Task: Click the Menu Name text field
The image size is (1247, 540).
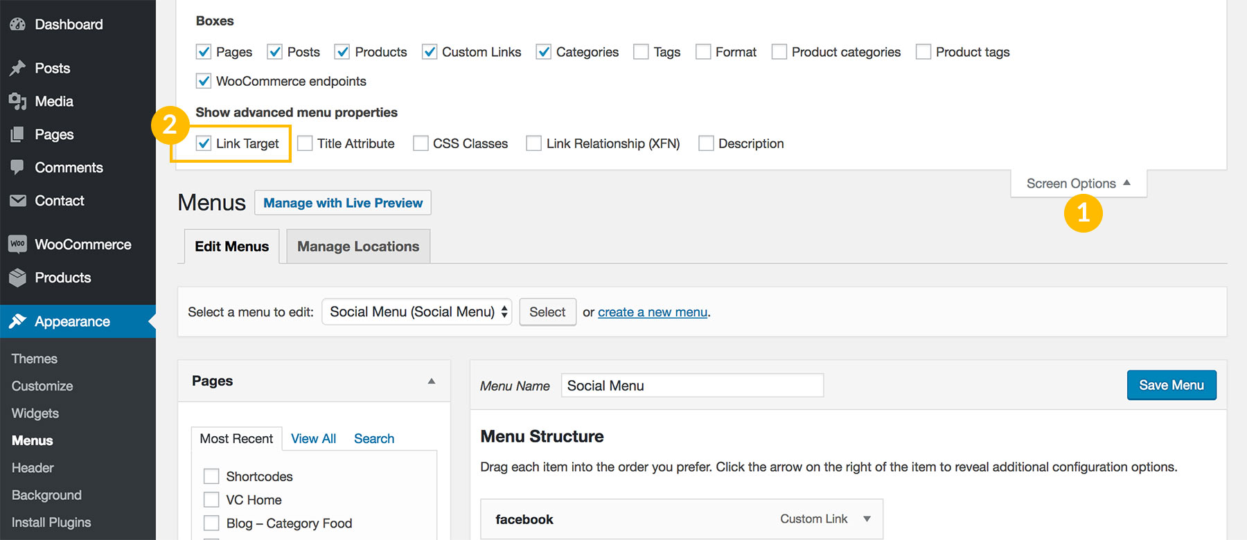Action: click(x=691, y=386)
